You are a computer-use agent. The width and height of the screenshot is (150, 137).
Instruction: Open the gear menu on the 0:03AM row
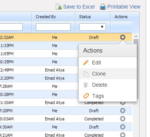(123, 119)
